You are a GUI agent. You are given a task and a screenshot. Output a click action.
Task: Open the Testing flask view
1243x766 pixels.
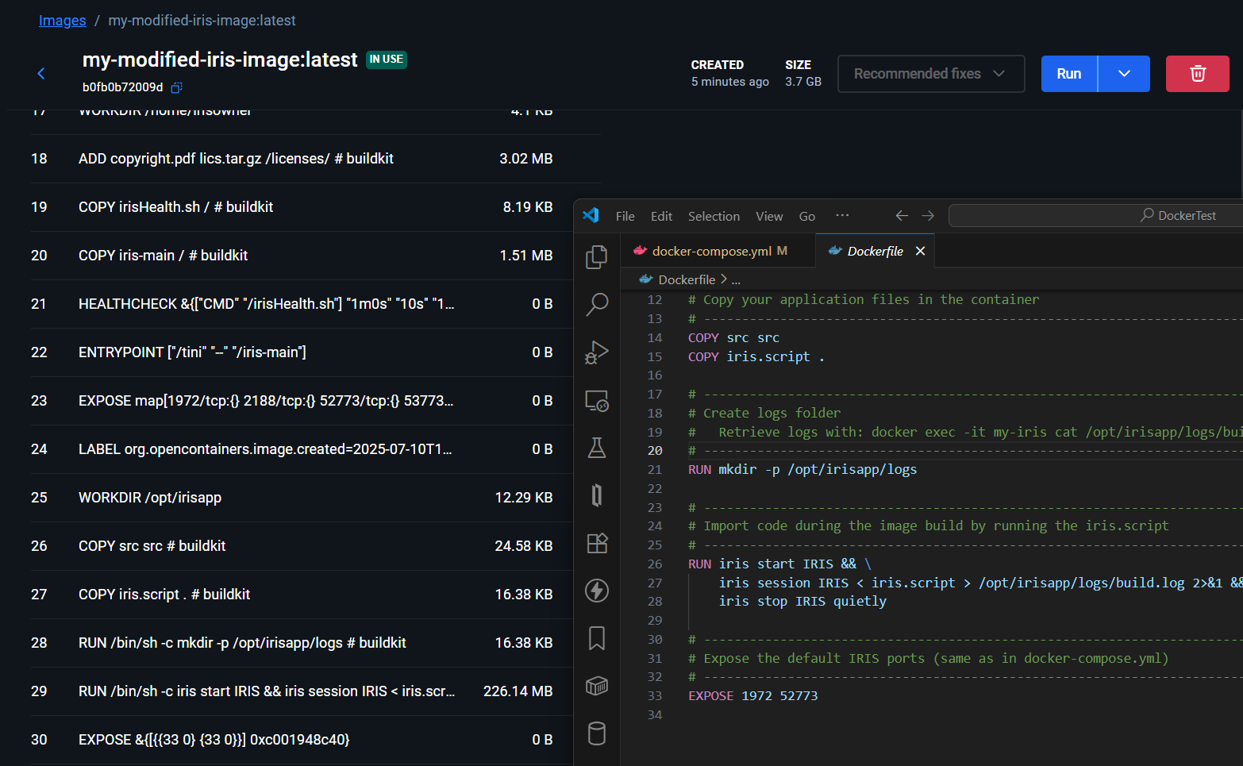(x=597, y=448)
